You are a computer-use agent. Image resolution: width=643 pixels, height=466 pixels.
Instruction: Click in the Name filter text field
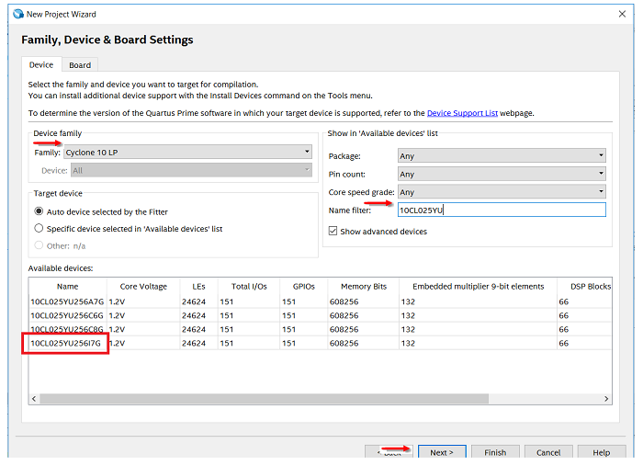[501, 210]
